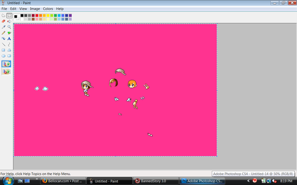Click the standalone tan cap sprite on canvas
297x185 pixels.
121,72
